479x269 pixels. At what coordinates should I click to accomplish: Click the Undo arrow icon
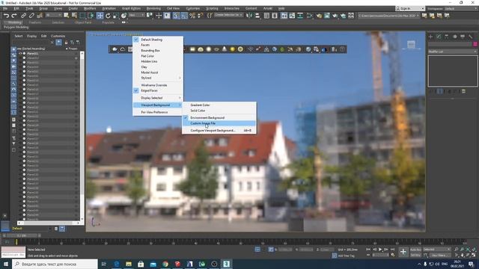(6, 16)
